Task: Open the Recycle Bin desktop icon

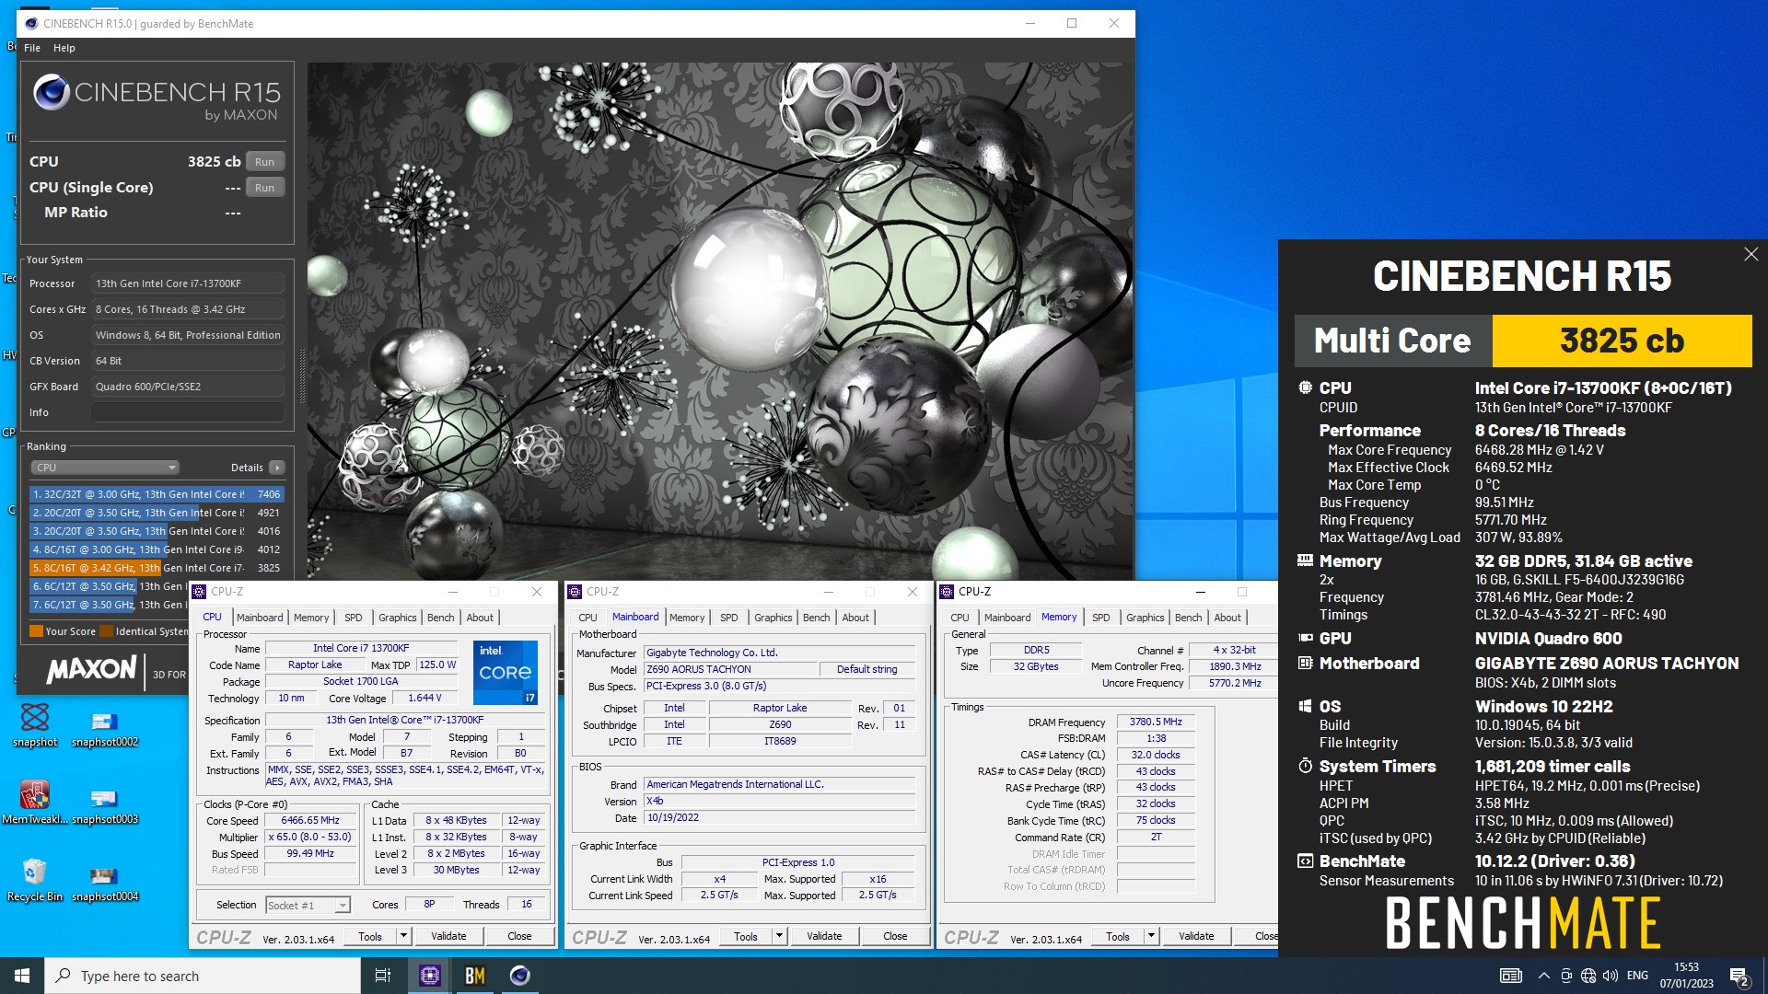Action: pyautogui.click(x=35, y=879)
